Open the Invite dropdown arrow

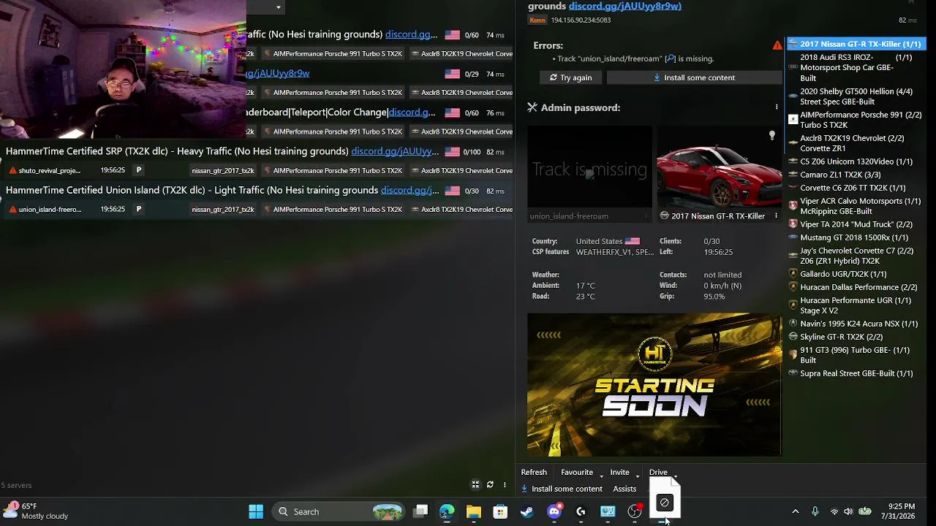click(x=637, y=476)
